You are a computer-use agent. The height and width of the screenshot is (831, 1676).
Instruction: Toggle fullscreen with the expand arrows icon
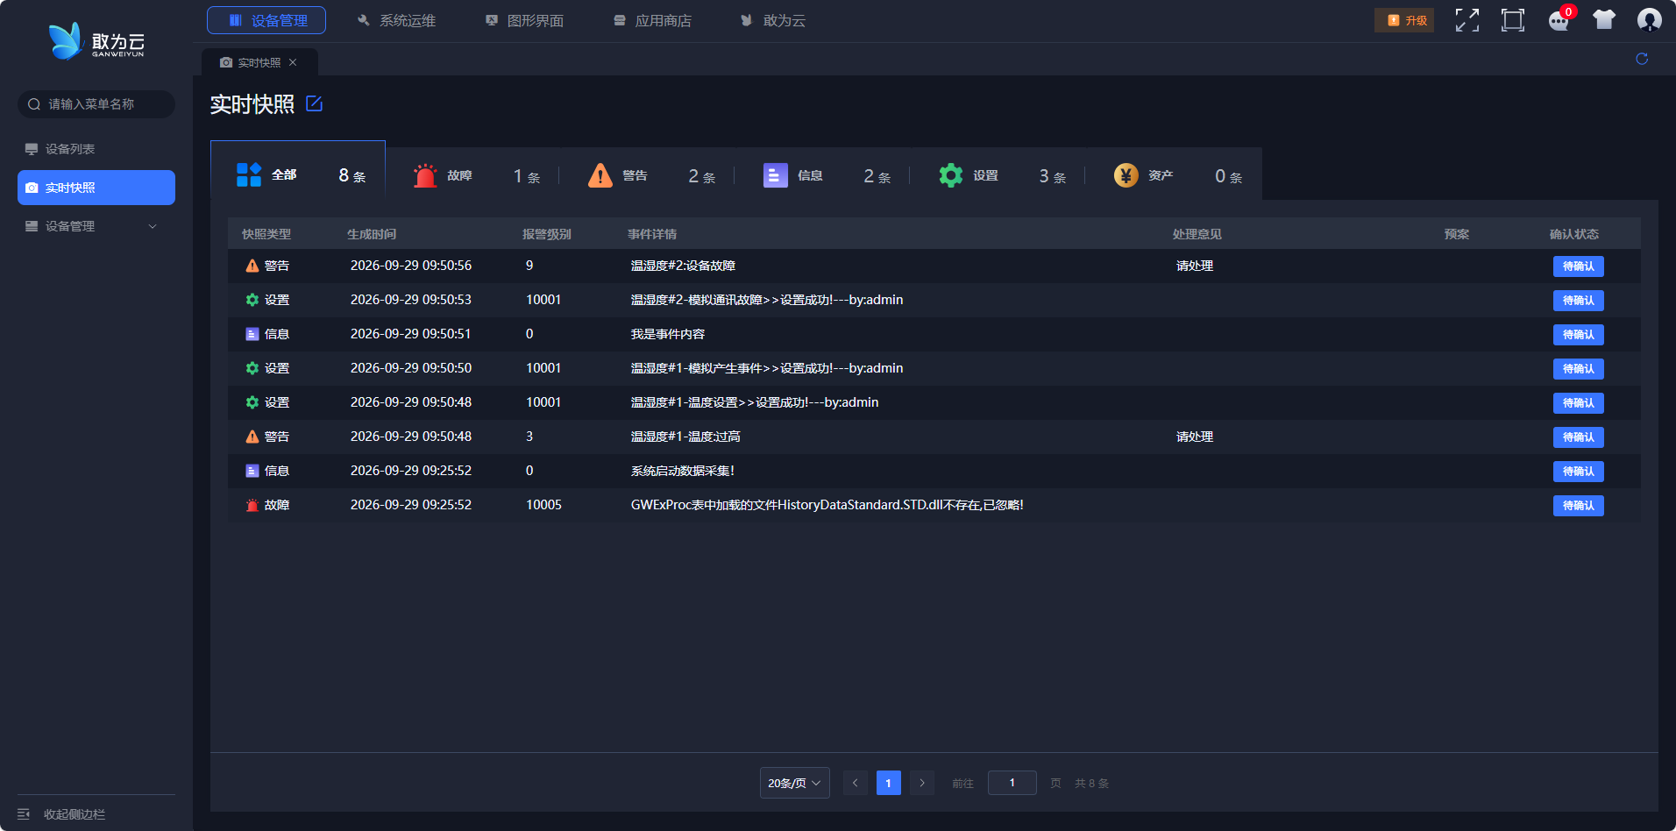[x=1466, y=20]
